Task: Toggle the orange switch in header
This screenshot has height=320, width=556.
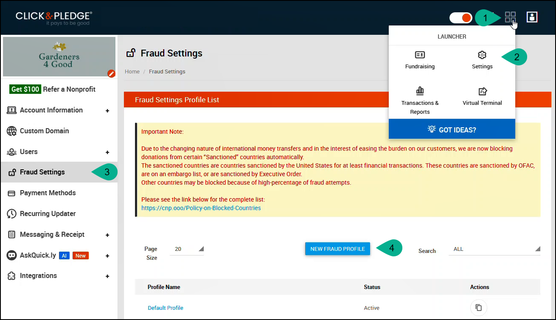Action: click(x=461, y=18)
